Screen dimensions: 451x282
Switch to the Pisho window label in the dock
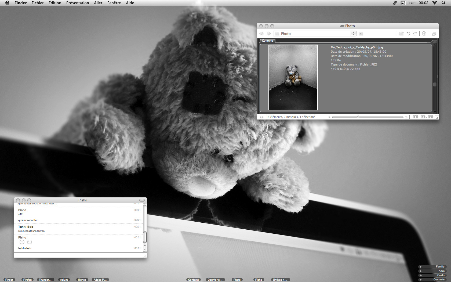click(x=259, y=280)
